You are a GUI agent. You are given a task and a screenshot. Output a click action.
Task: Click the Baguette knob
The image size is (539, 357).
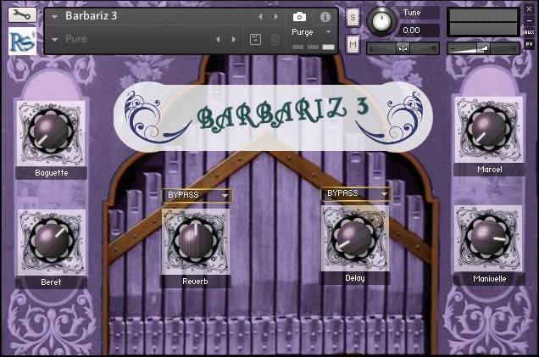coord(49,131)
